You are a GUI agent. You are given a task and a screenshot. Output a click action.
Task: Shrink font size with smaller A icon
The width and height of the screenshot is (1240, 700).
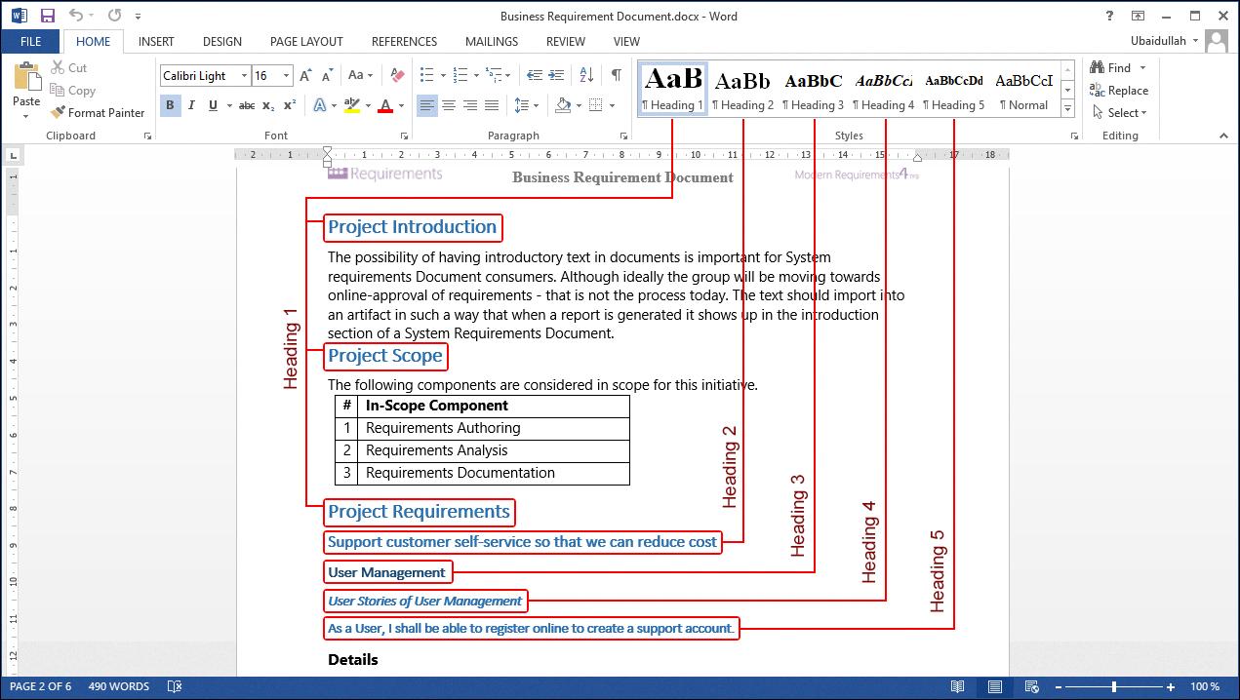[x=326, y=75]
